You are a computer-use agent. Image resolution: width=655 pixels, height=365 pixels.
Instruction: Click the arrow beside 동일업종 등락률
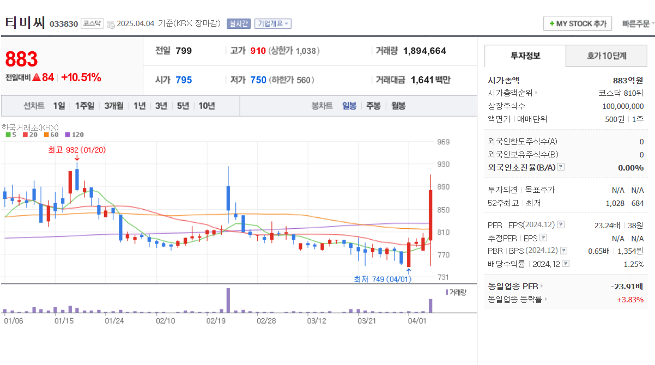(x=547, y=299)
